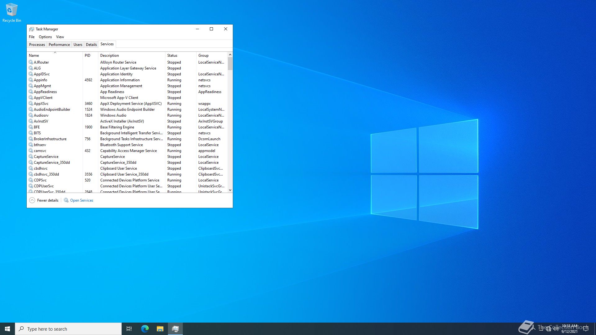
Task: Select the CDPUserSvc service row
Action: coord(127,186)
